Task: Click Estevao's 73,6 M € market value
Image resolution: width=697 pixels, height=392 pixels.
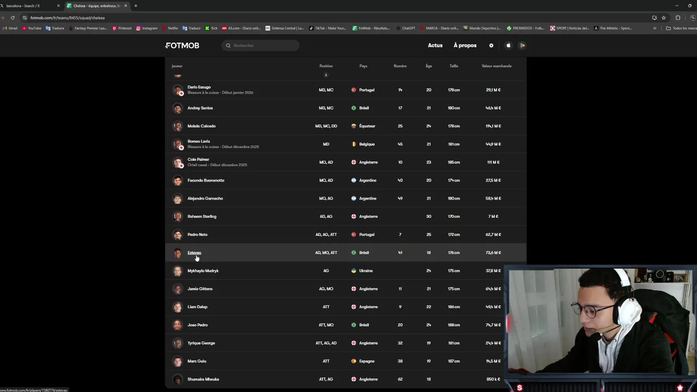Action: pos(493,253)
